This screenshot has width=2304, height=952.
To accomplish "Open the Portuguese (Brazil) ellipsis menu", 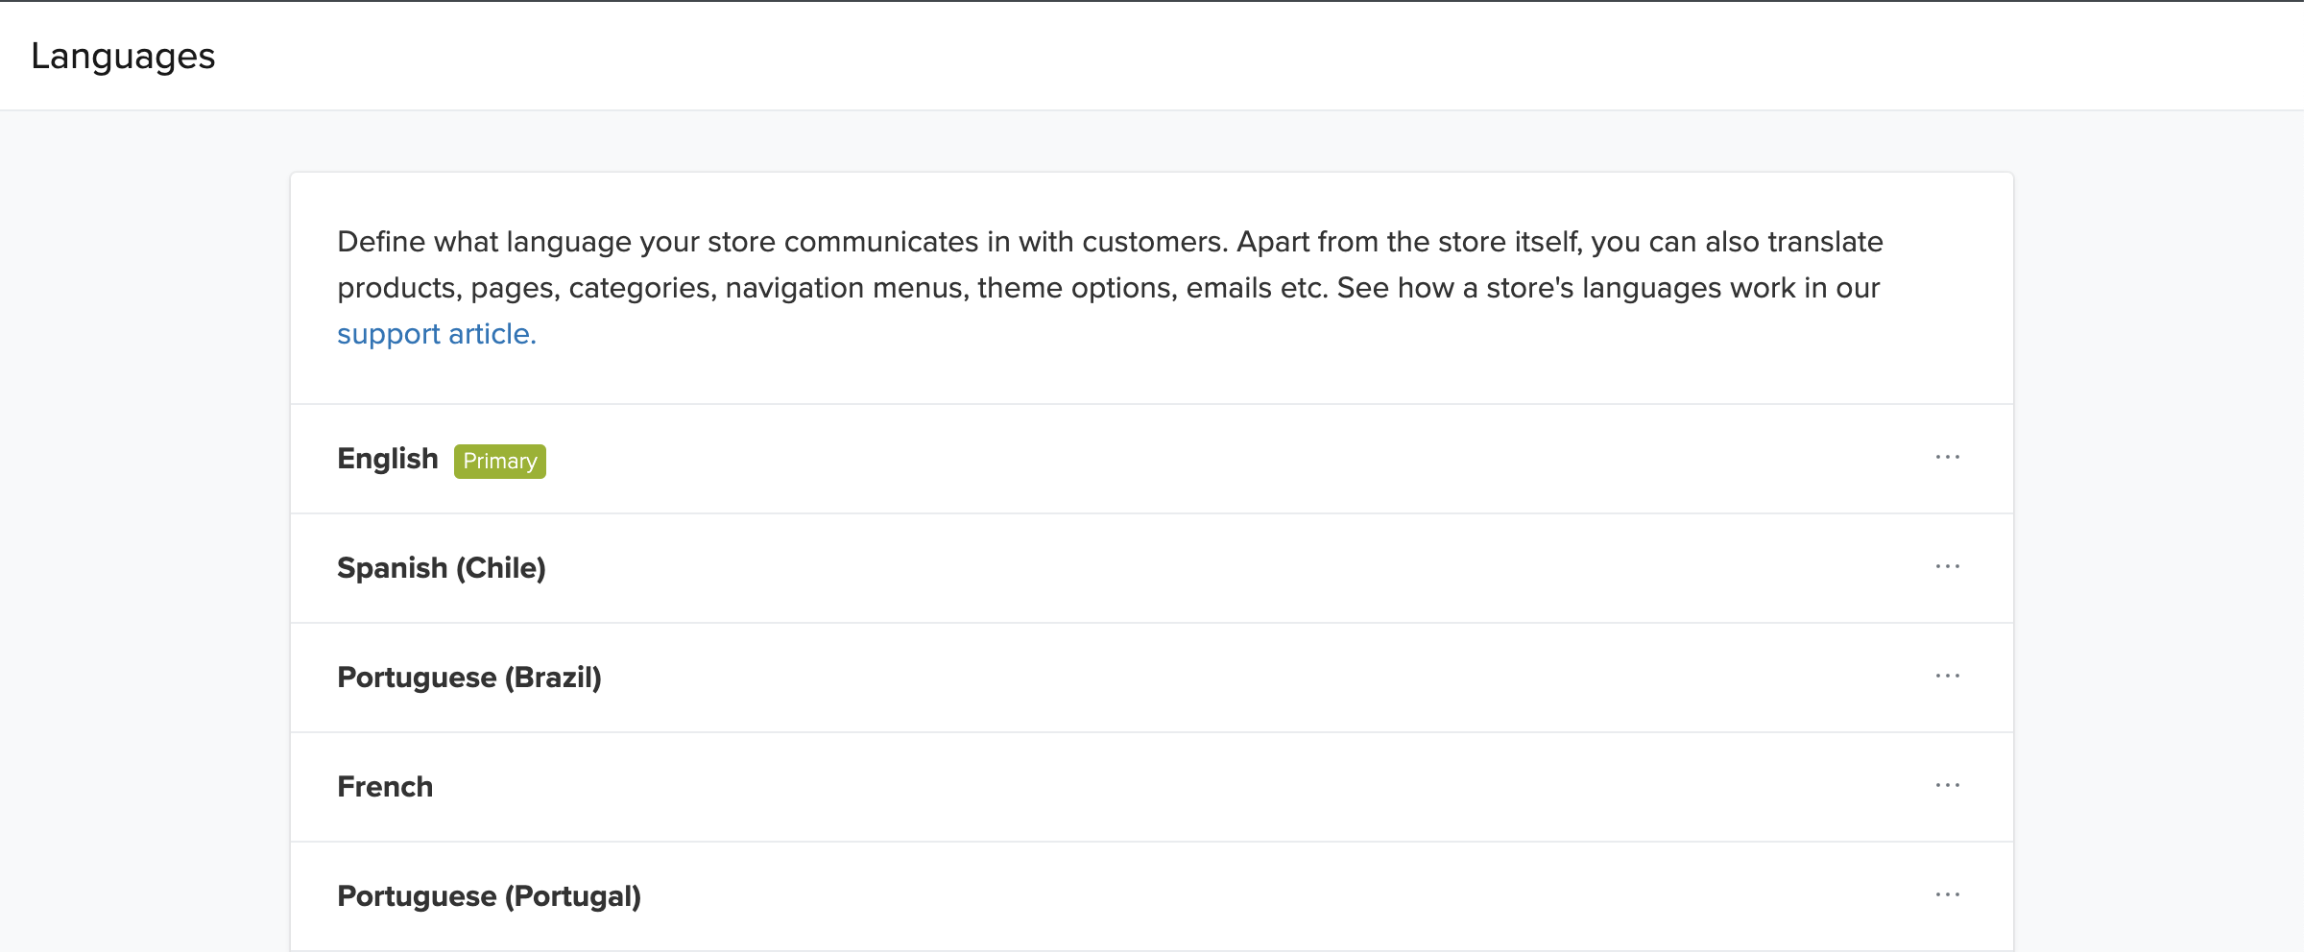I will coord(1947,677).
